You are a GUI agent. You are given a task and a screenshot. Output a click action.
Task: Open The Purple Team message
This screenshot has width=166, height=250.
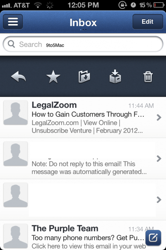(83, 235)
